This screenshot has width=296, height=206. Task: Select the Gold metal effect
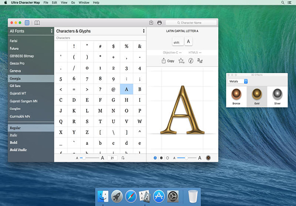point(257,97)
